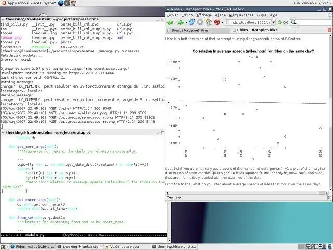
Task: Open the Affichage menu
Action: pos(204,15)
